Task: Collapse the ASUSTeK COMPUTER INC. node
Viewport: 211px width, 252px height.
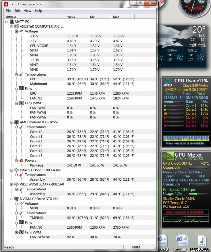Action: (12, 26)
